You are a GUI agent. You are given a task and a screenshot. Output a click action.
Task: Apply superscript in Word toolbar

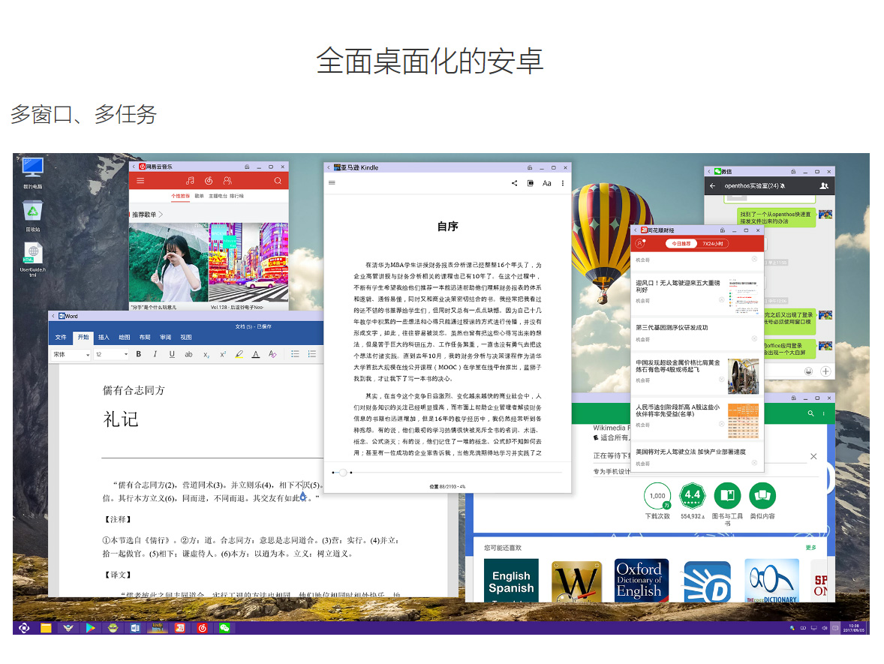223,354
